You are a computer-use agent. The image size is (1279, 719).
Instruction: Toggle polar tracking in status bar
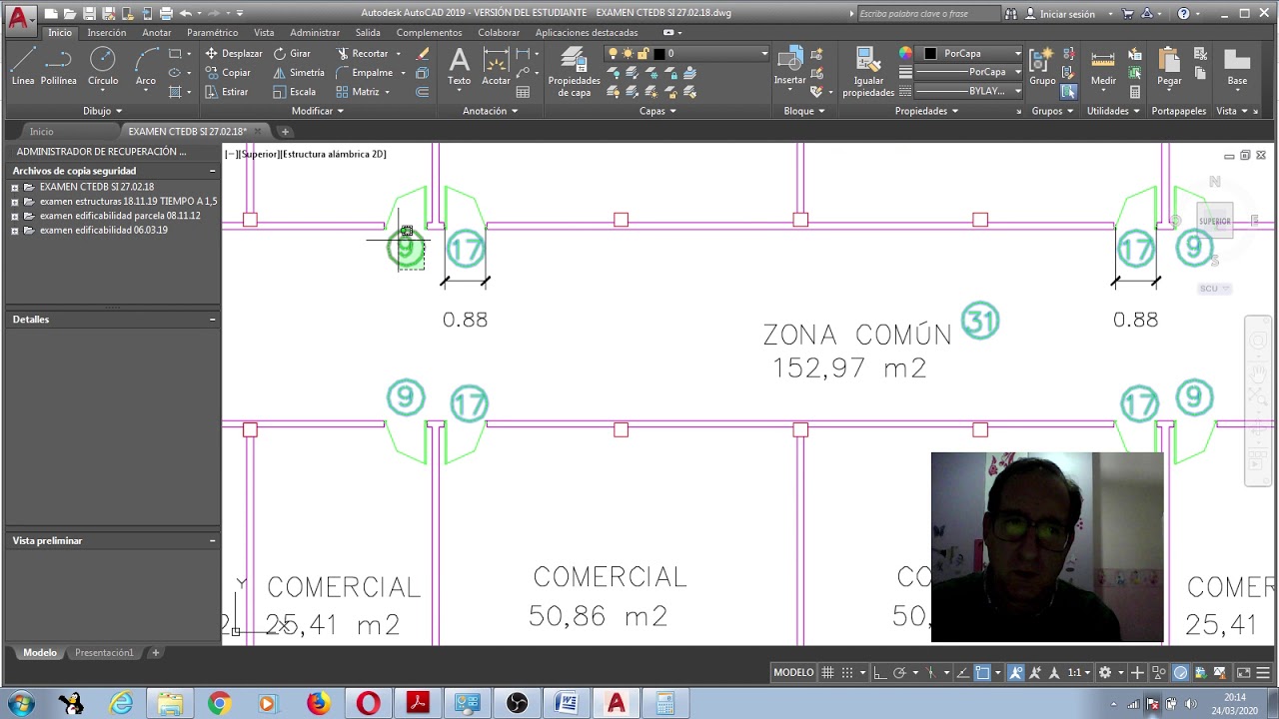pyautogui.click(x=899, y=672)
